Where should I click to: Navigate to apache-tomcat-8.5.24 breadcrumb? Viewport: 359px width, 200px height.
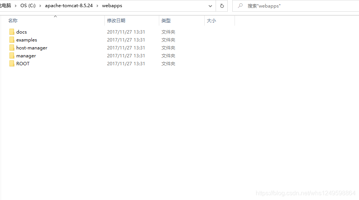69,6
